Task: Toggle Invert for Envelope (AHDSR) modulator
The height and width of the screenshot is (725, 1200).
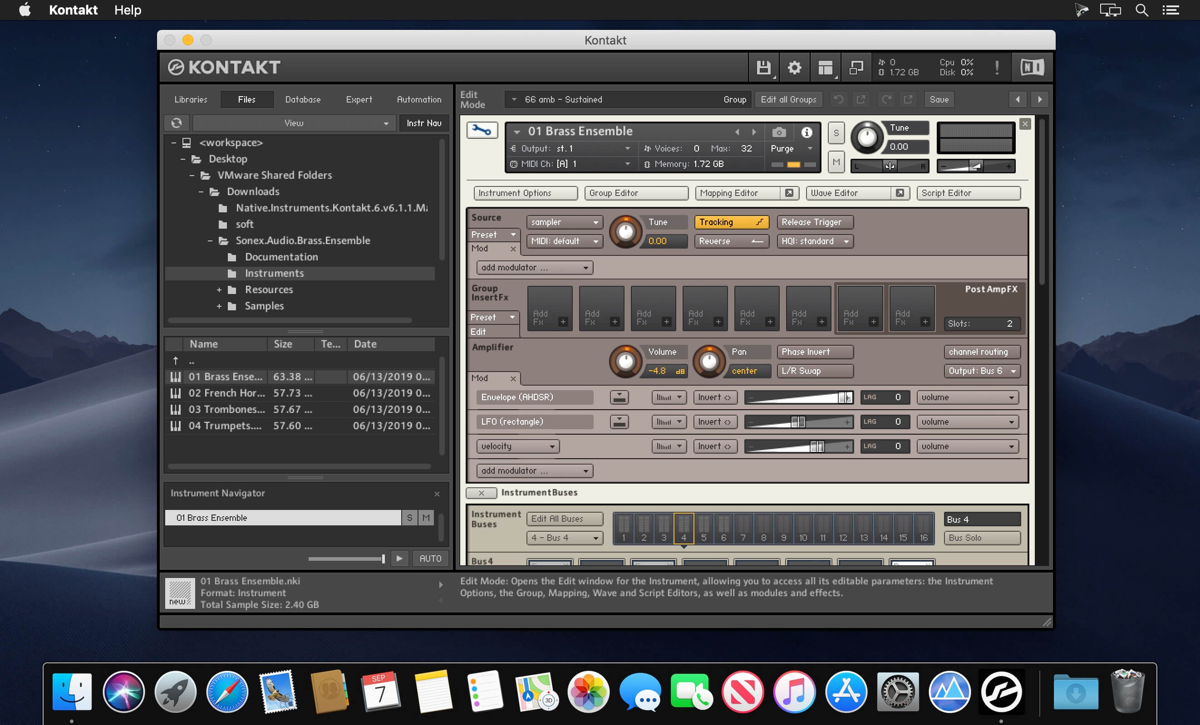Action: (715, 397)
